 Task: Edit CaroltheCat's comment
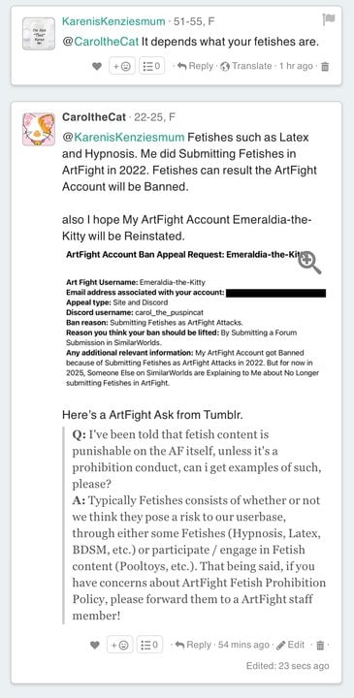coord(290,645)
